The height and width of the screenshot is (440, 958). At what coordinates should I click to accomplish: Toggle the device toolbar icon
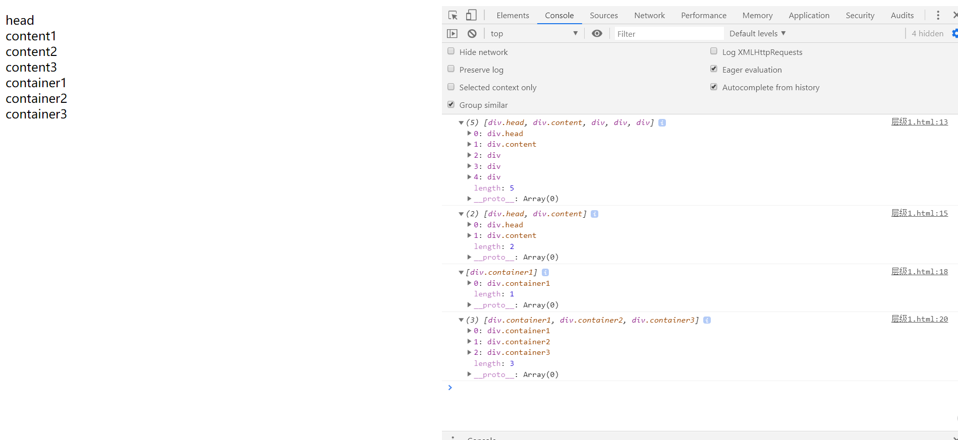coord(471,15)
